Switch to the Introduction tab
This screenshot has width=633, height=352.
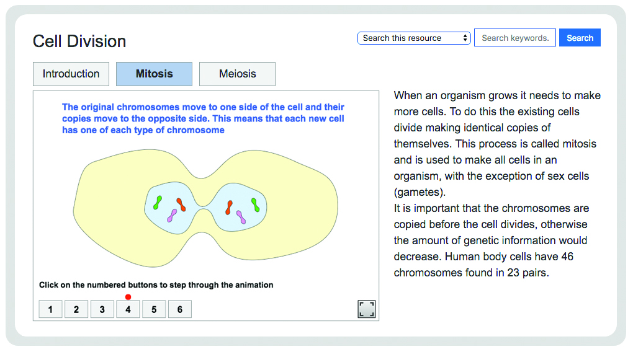coord(71,74)
